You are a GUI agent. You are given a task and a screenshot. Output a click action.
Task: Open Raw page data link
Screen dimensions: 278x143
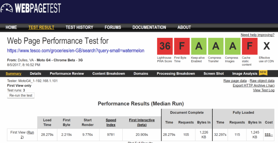235,81
